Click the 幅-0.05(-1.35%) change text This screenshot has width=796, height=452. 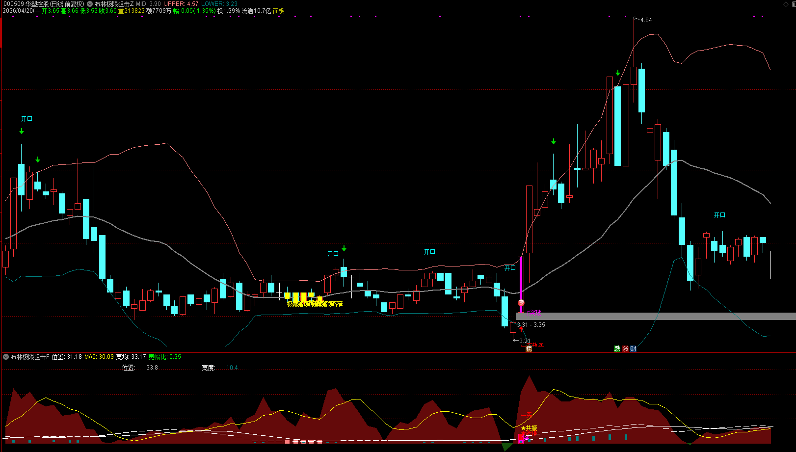click(x=194, y=11)
